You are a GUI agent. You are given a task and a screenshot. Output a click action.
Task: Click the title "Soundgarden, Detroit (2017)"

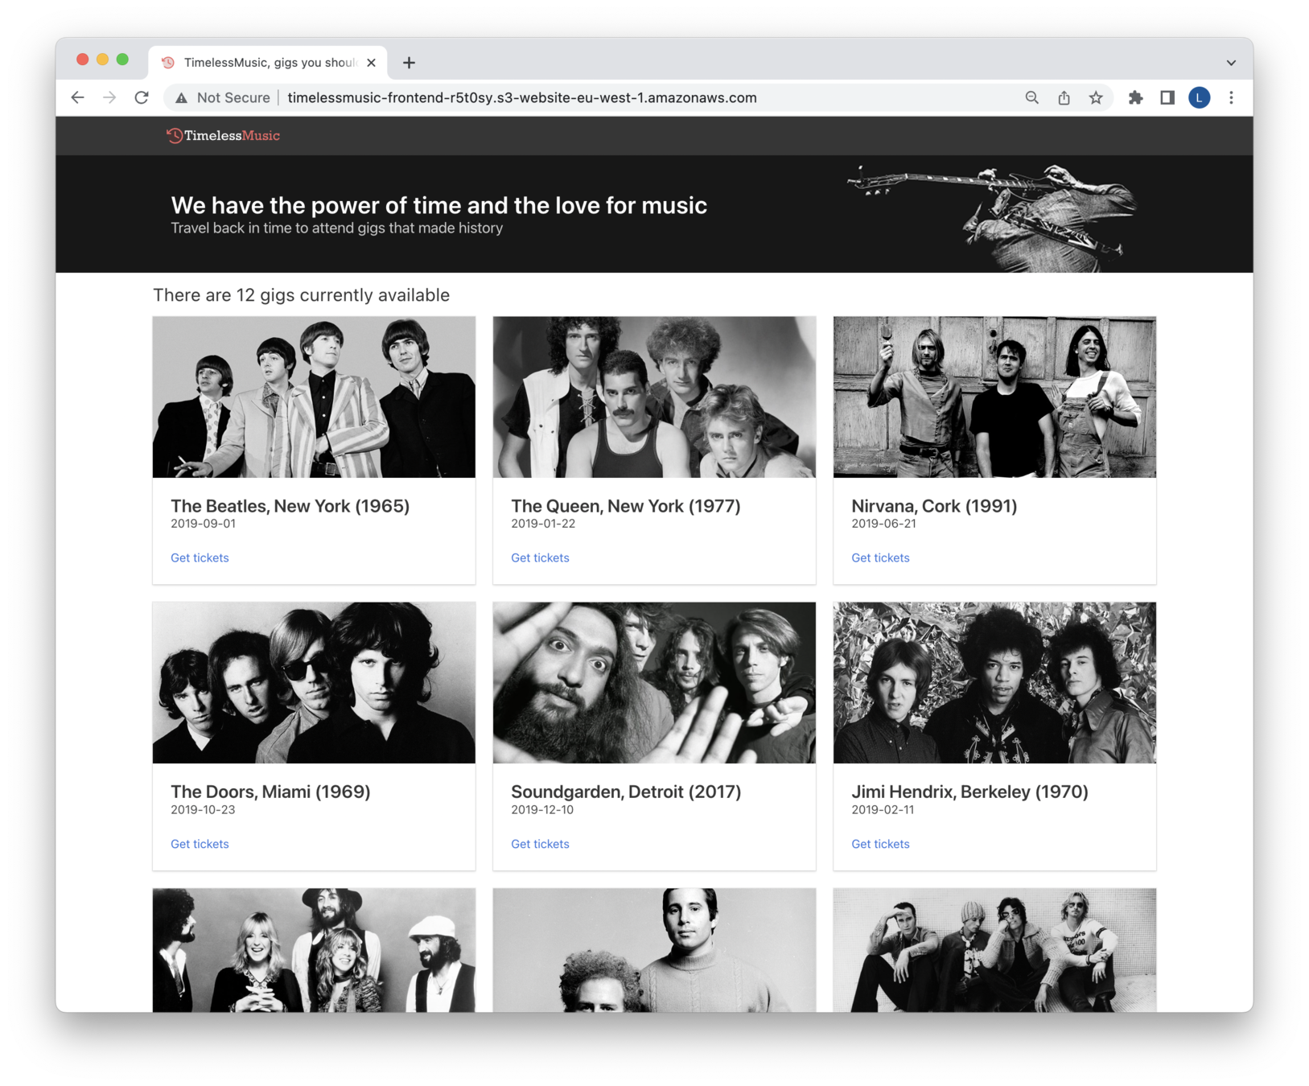[626, 792]
